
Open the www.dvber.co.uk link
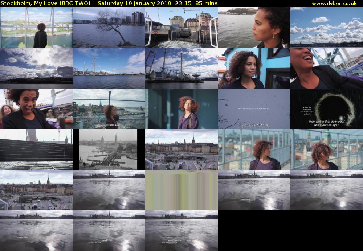(x=334, y=4)
